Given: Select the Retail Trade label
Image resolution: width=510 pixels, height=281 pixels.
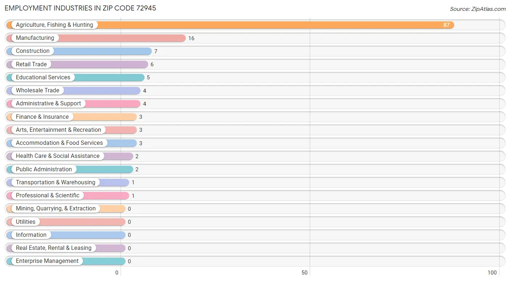Looking at the screenshot, I should coord(31,64).
